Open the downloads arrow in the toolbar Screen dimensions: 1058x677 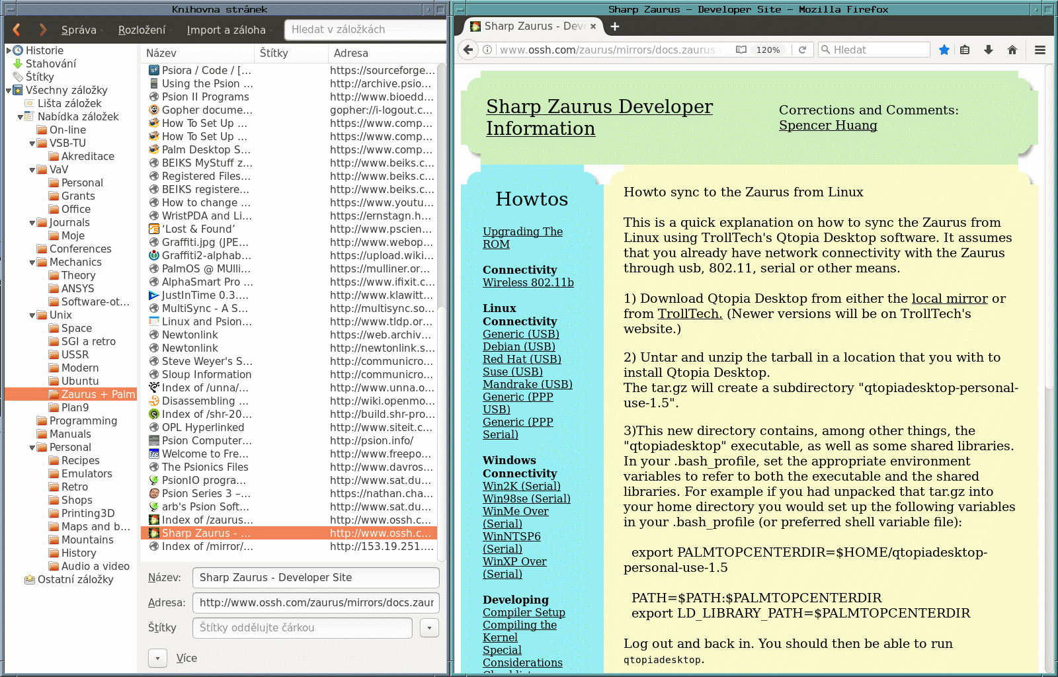coord(988,50)
